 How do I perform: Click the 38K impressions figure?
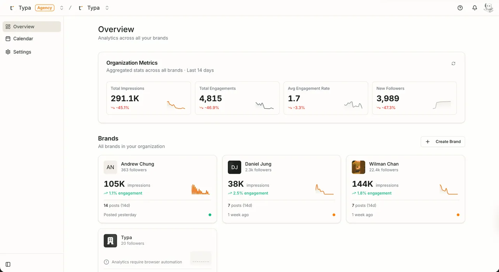tap(236, 184)
